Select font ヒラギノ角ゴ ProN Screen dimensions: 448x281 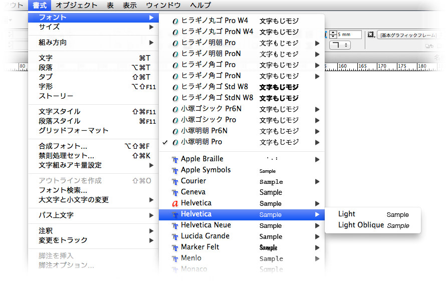[242, 76]
